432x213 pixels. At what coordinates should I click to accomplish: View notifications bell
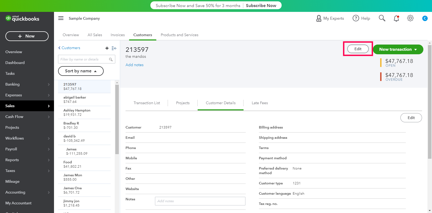pos(396,18)
